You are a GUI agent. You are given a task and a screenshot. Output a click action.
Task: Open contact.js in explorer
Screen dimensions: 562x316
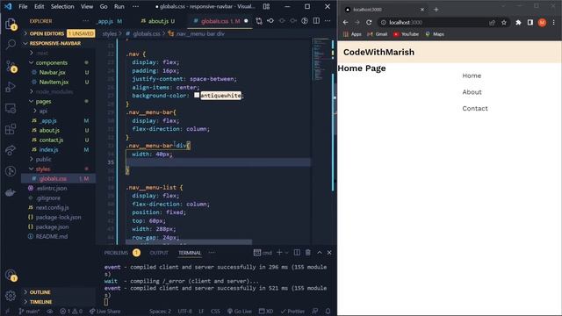(51, 140)
